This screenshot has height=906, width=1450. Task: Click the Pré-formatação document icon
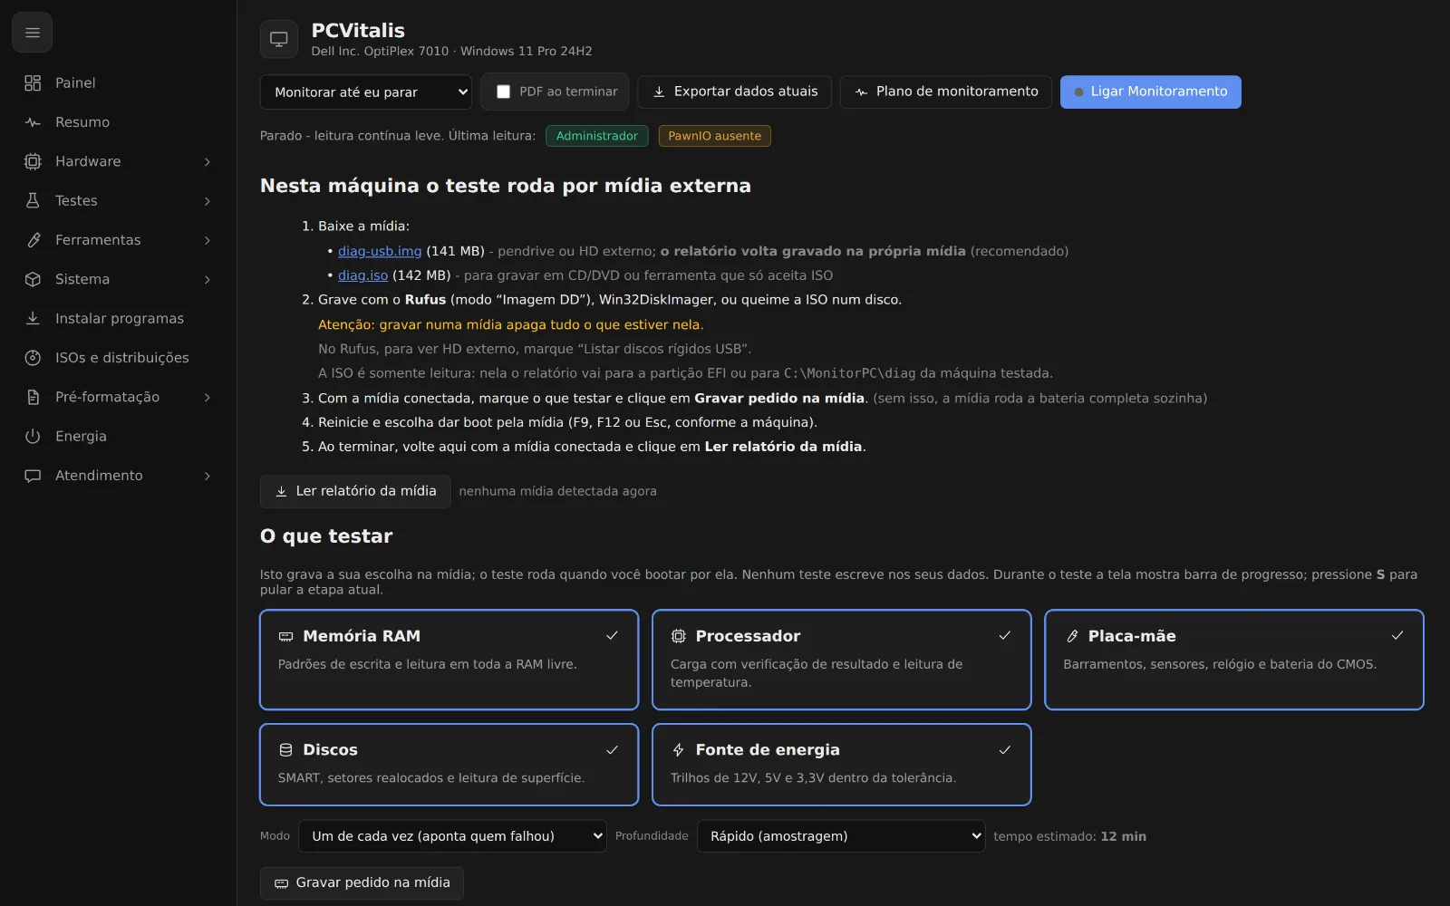(33, 397)
